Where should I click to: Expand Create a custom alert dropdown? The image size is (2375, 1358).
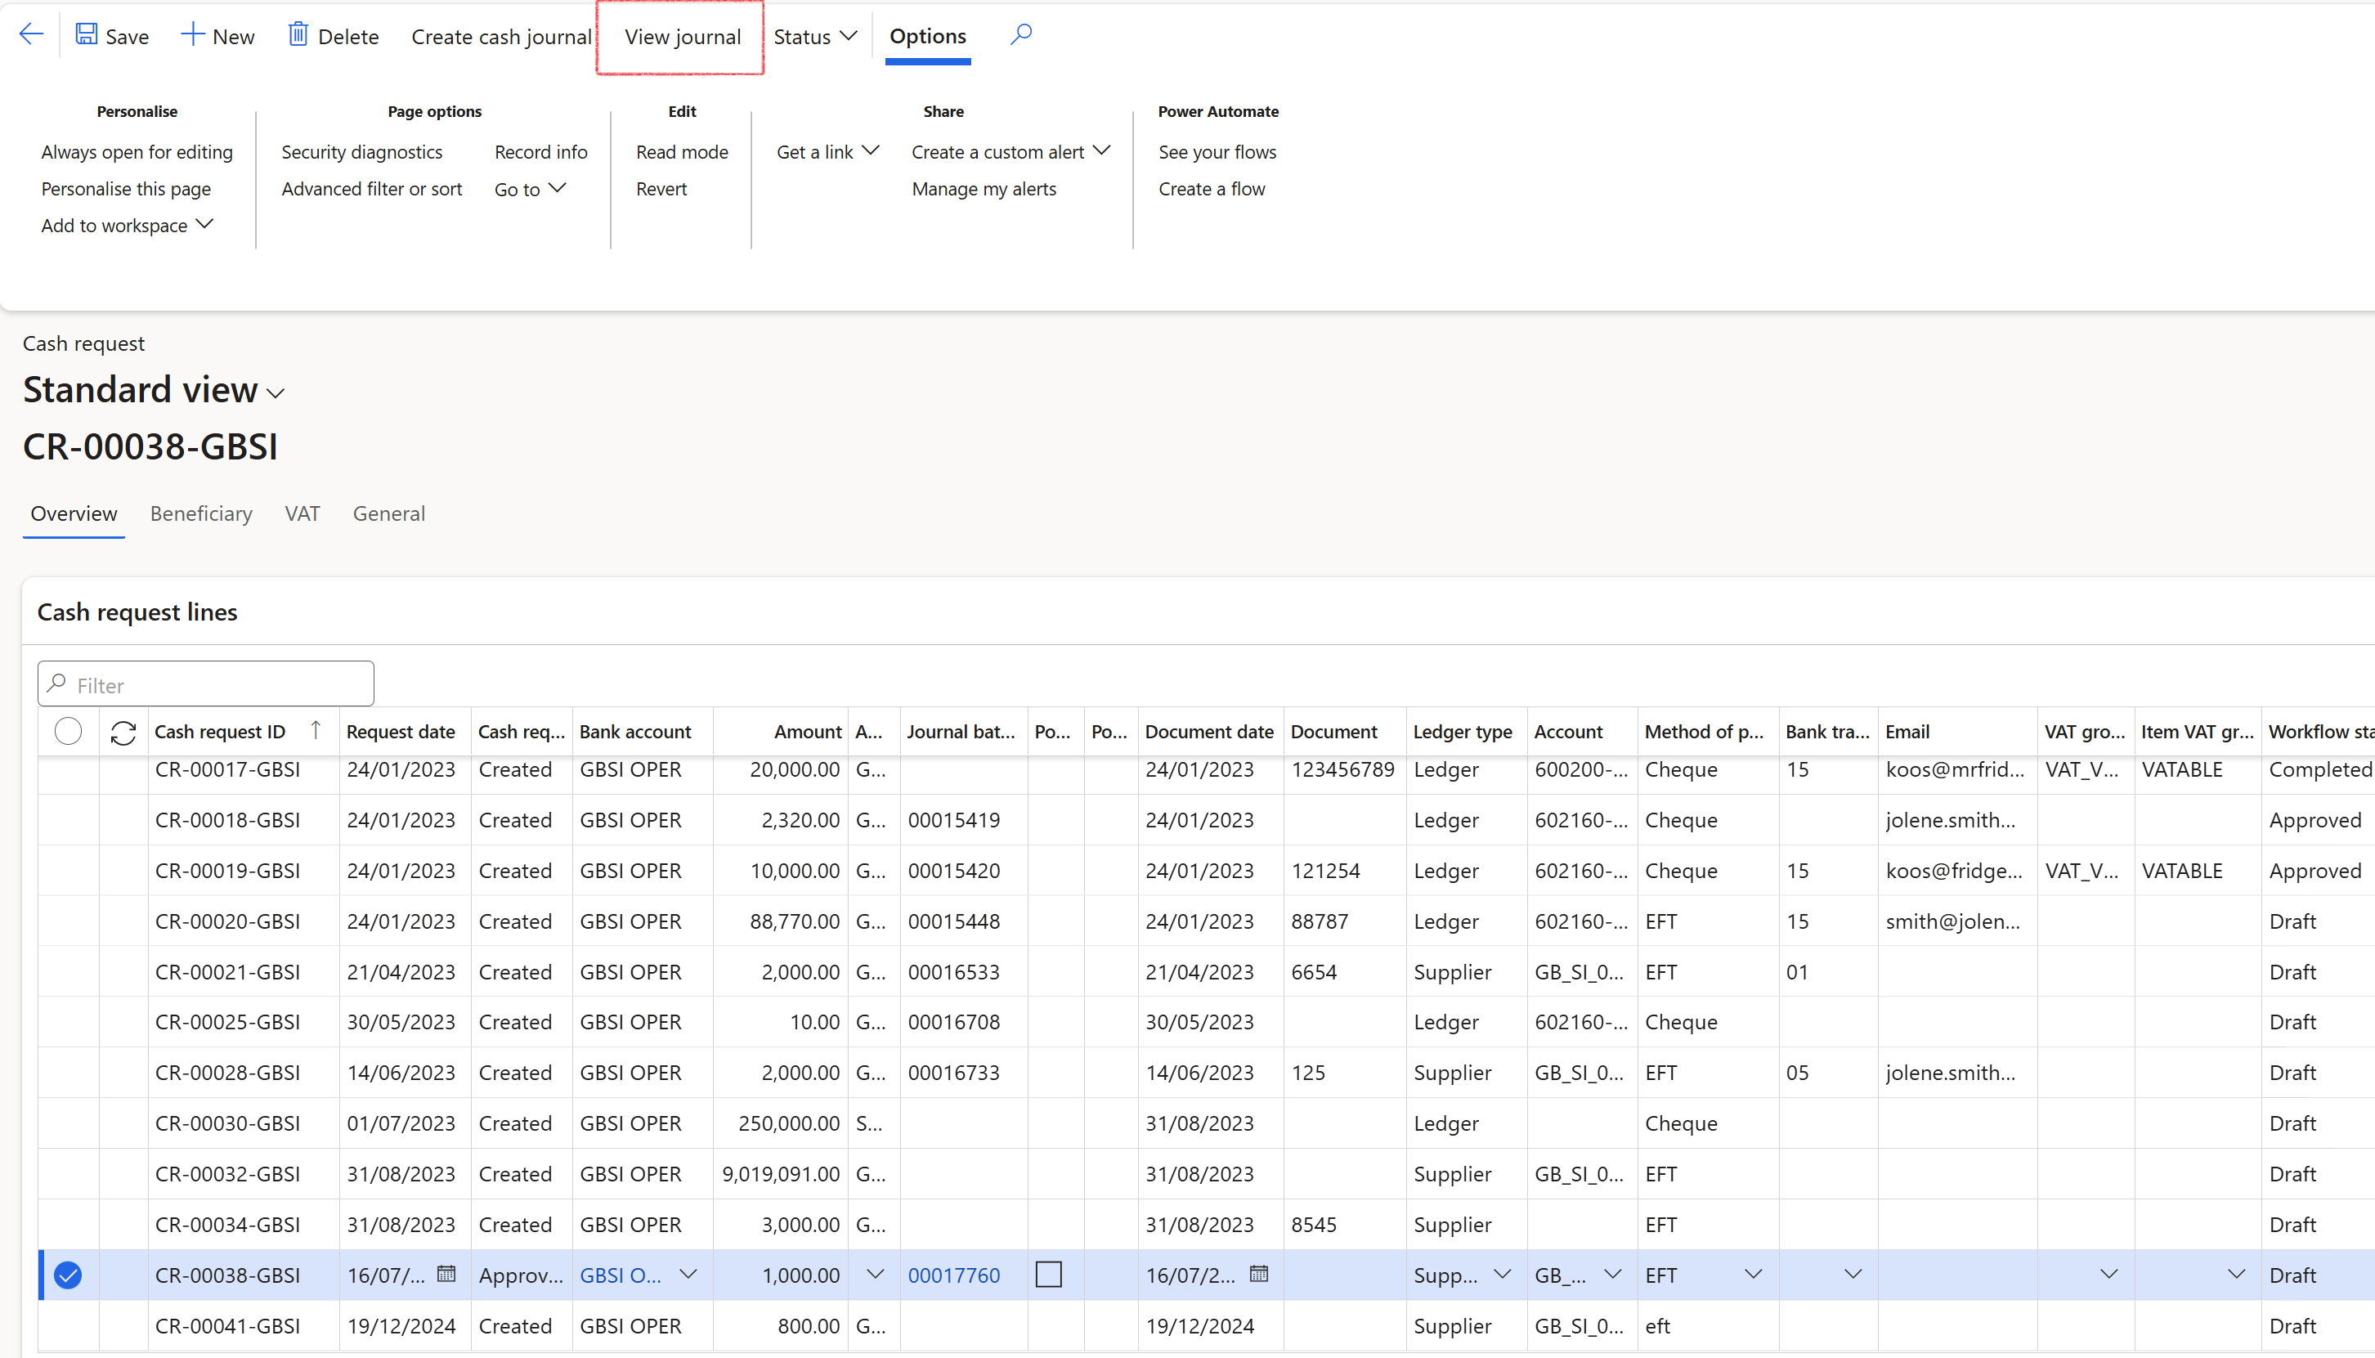point(1010,152)
